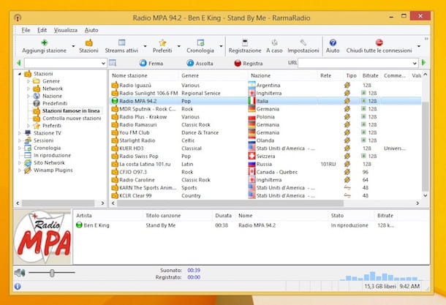Image resolution: width=446 pixels, height=305 pixels.
Task: Expand the Stazione TV tree node
Action: tap(20, 133)
